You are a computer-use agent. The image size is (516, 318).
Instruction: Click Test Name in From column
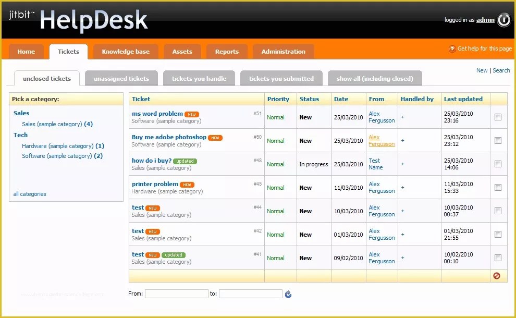[x=375, y=164]
